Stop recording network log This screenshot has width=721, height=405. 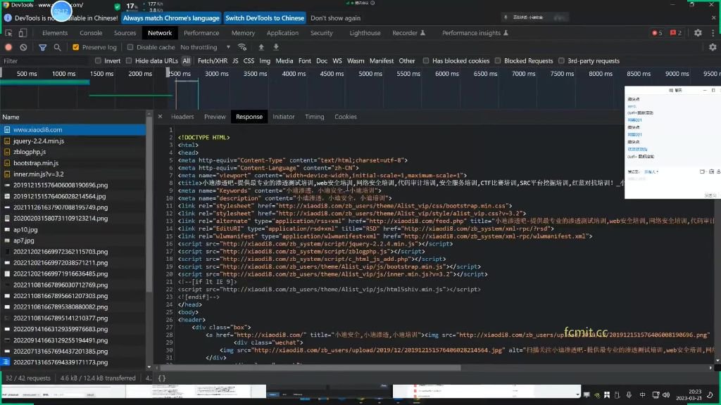(x=8, y=47)
